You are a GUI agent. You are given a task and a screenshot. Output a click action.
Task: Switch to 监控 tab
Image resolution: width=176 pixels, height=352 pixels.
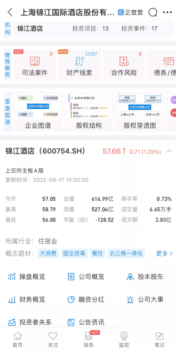(124, 340)
